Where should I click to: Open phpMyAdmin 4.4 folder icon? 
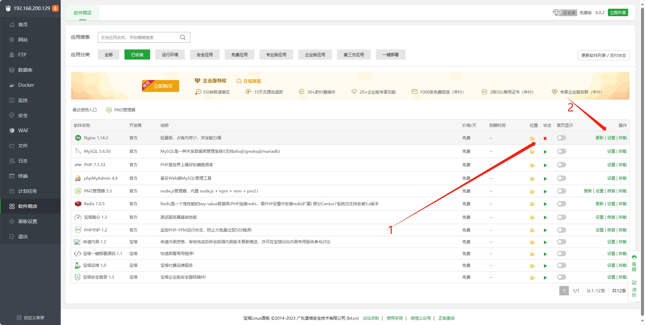pyautogui.click(x=532, y=179)
